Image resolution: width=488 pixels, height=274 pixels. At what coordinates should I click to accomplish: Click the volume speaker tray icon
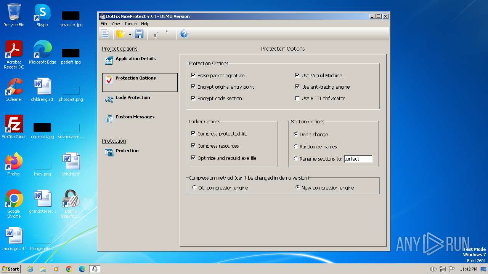(x=433, y=269)
